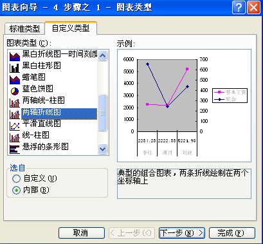This screenshot has width=263, height=244.
Task: Go to next step with 下一步(N)
Action: [x=182, y=233]
